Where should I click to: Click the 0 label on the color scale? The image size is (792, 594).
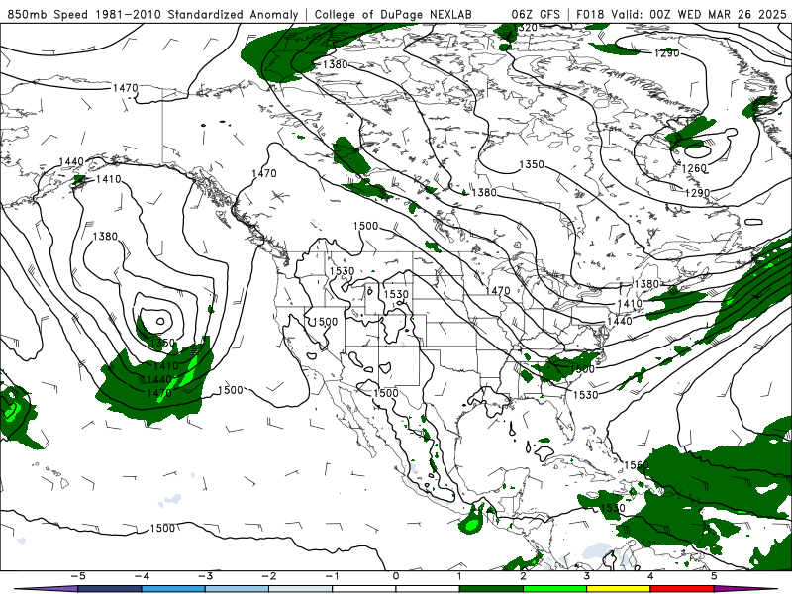coord(396,576)
